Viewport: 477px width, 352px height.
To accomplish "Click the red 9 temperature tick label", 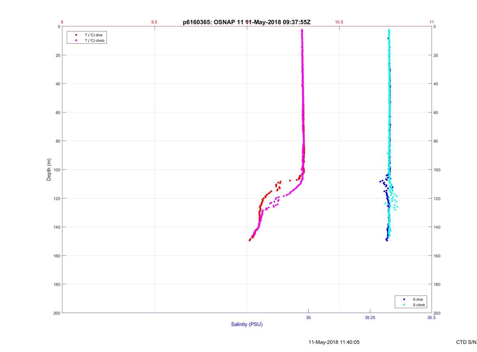I will click(62, 22).
